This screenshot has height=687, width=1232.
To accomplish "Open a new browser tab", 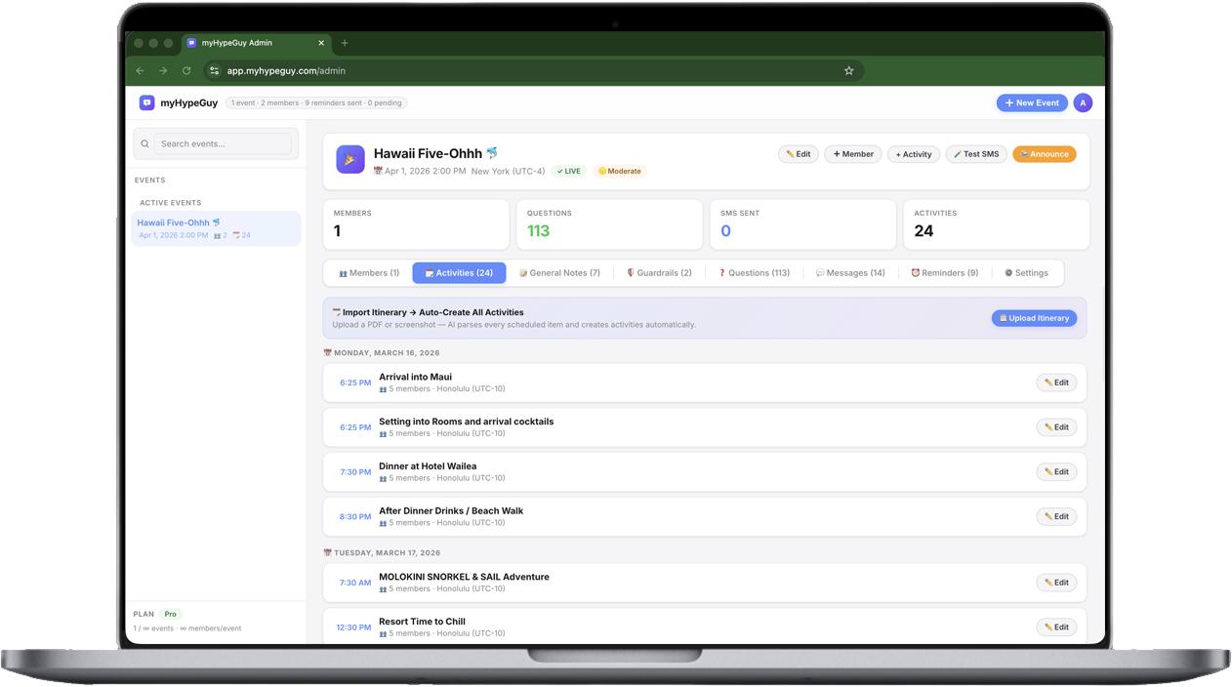I will click(345, 43).
